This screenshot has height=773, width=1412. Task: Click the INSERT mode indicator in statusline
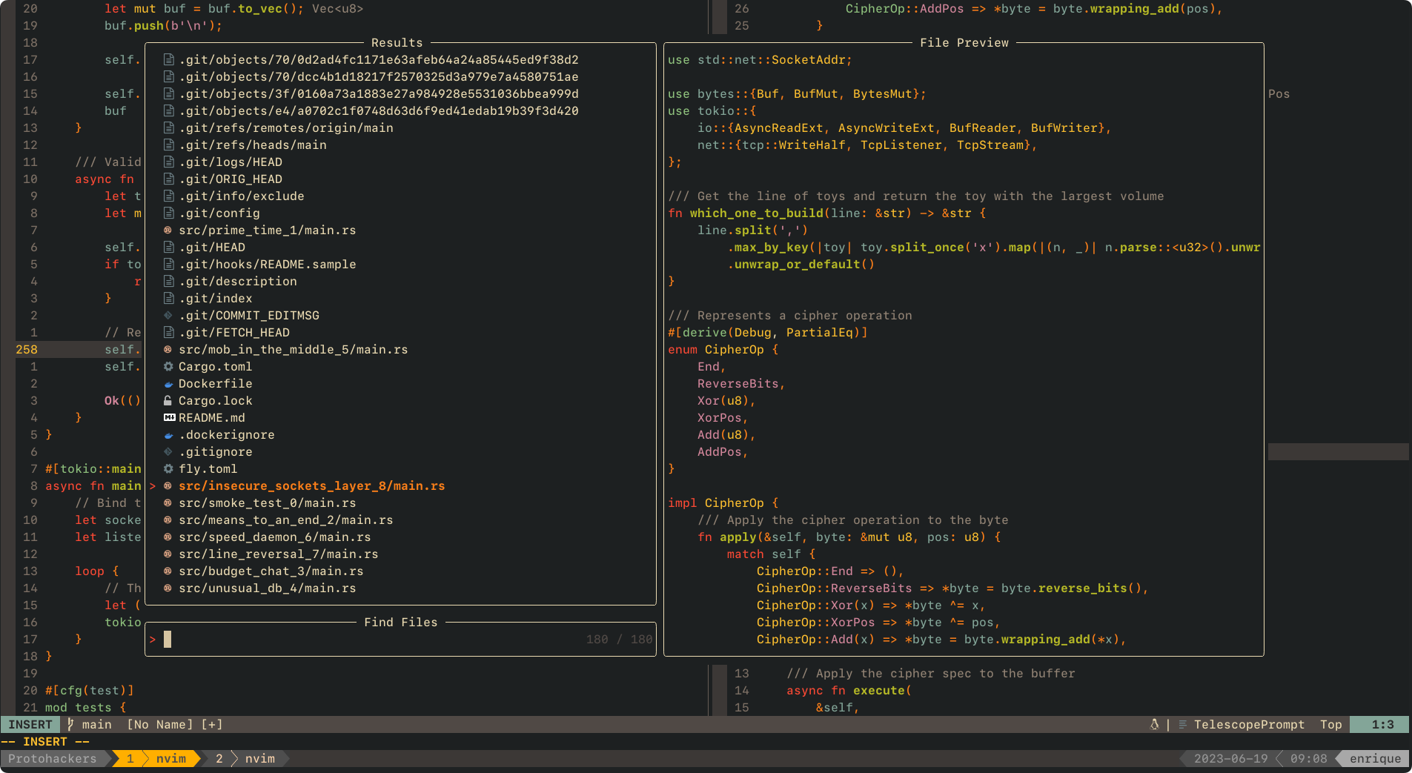pyautogui.click(x=30, y=724)
